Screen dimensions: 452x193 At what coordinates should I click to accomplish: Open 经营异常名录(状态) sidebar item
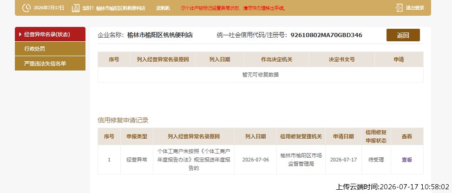click(x=50, y=34)
